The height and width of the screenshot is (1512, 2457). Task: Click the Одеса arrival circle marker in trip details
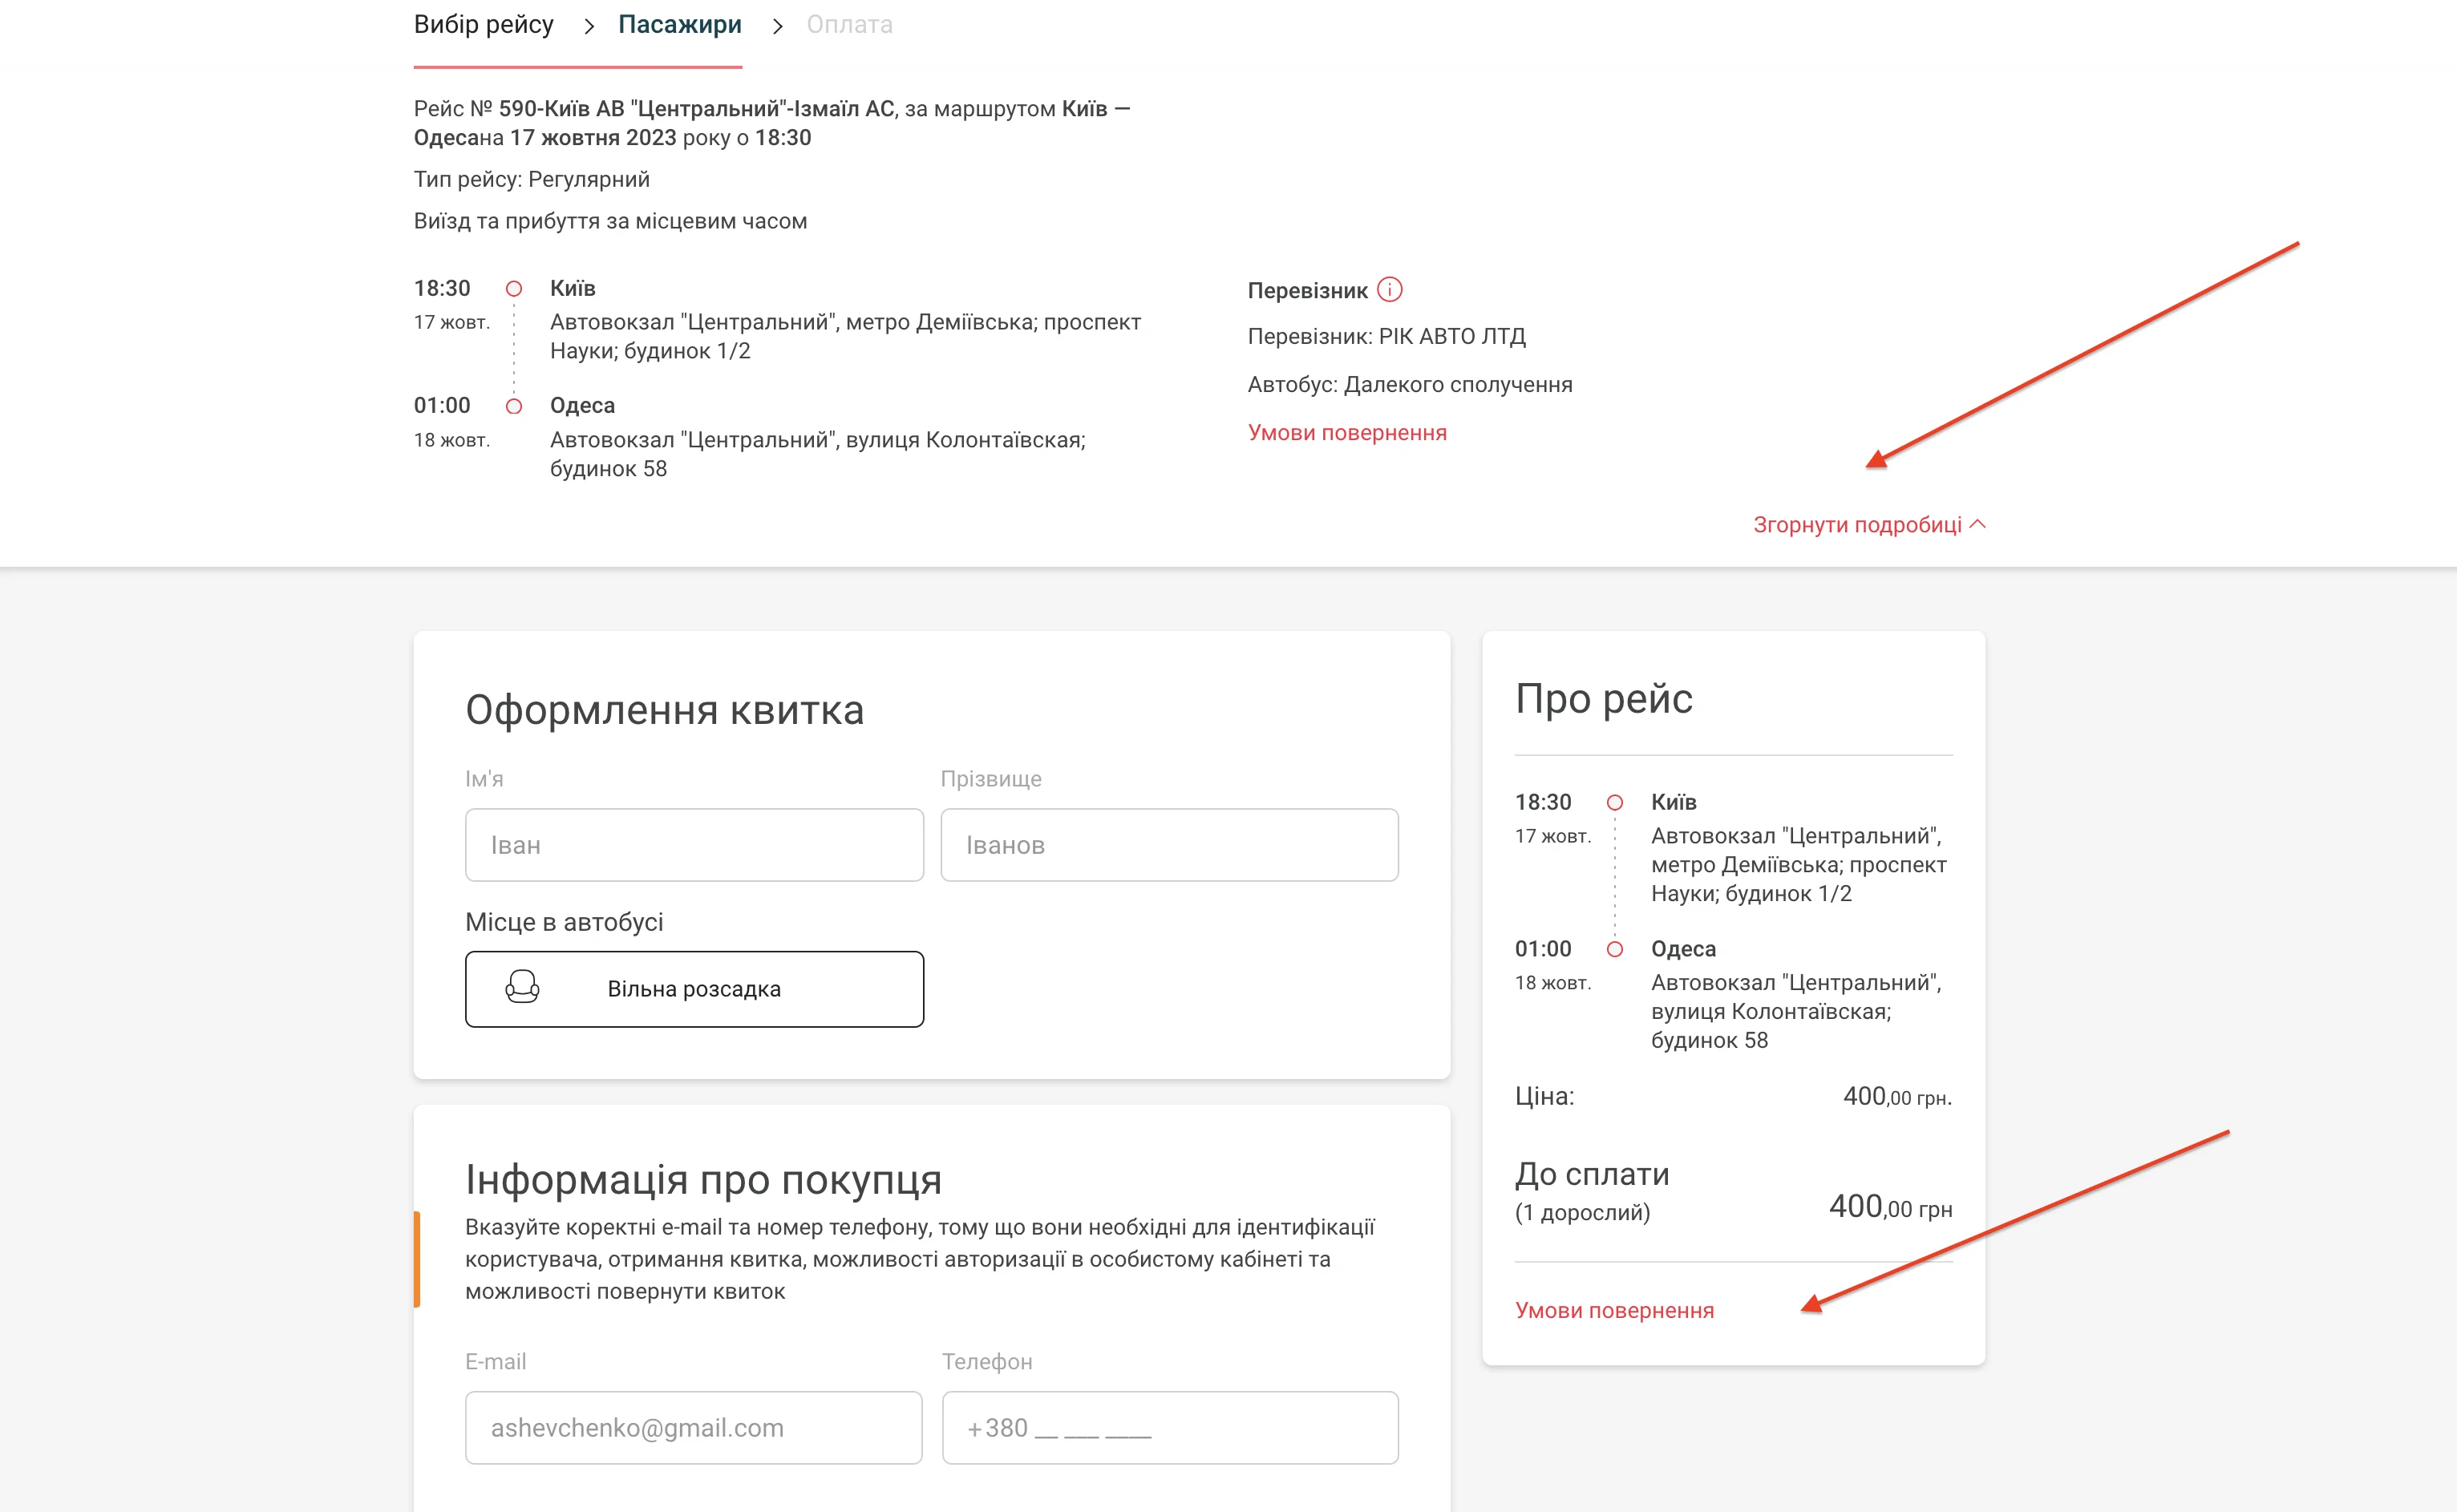(x=514, y=406)
